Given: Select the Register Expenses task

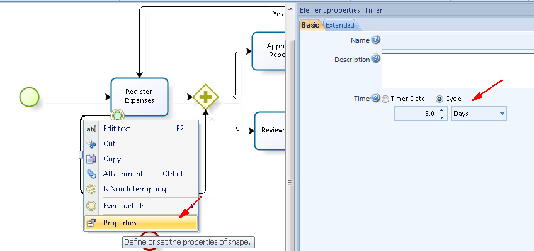Looking at the screenshot, I should [139, 97].
